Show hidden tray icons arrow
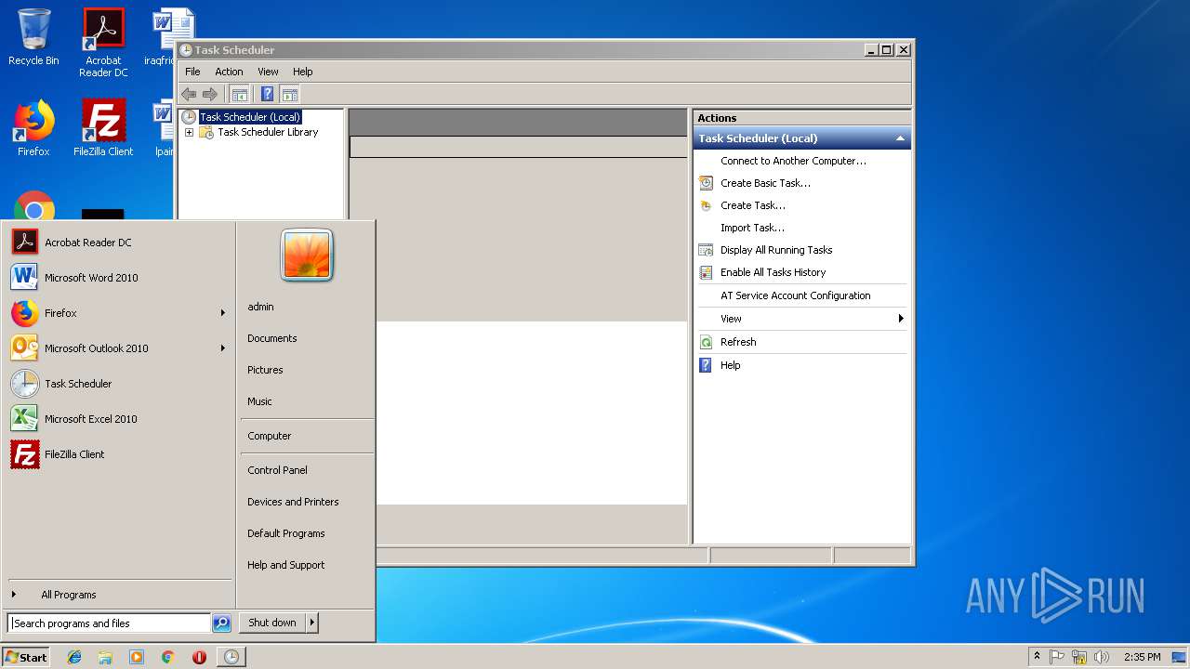Viewport: 1190px width, 669px height. coord(1037,657)
